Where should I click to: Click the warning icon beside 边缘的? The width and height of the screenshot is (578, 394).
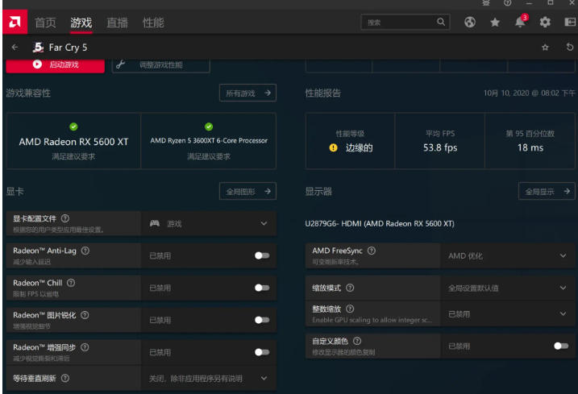tap(333, 147)
